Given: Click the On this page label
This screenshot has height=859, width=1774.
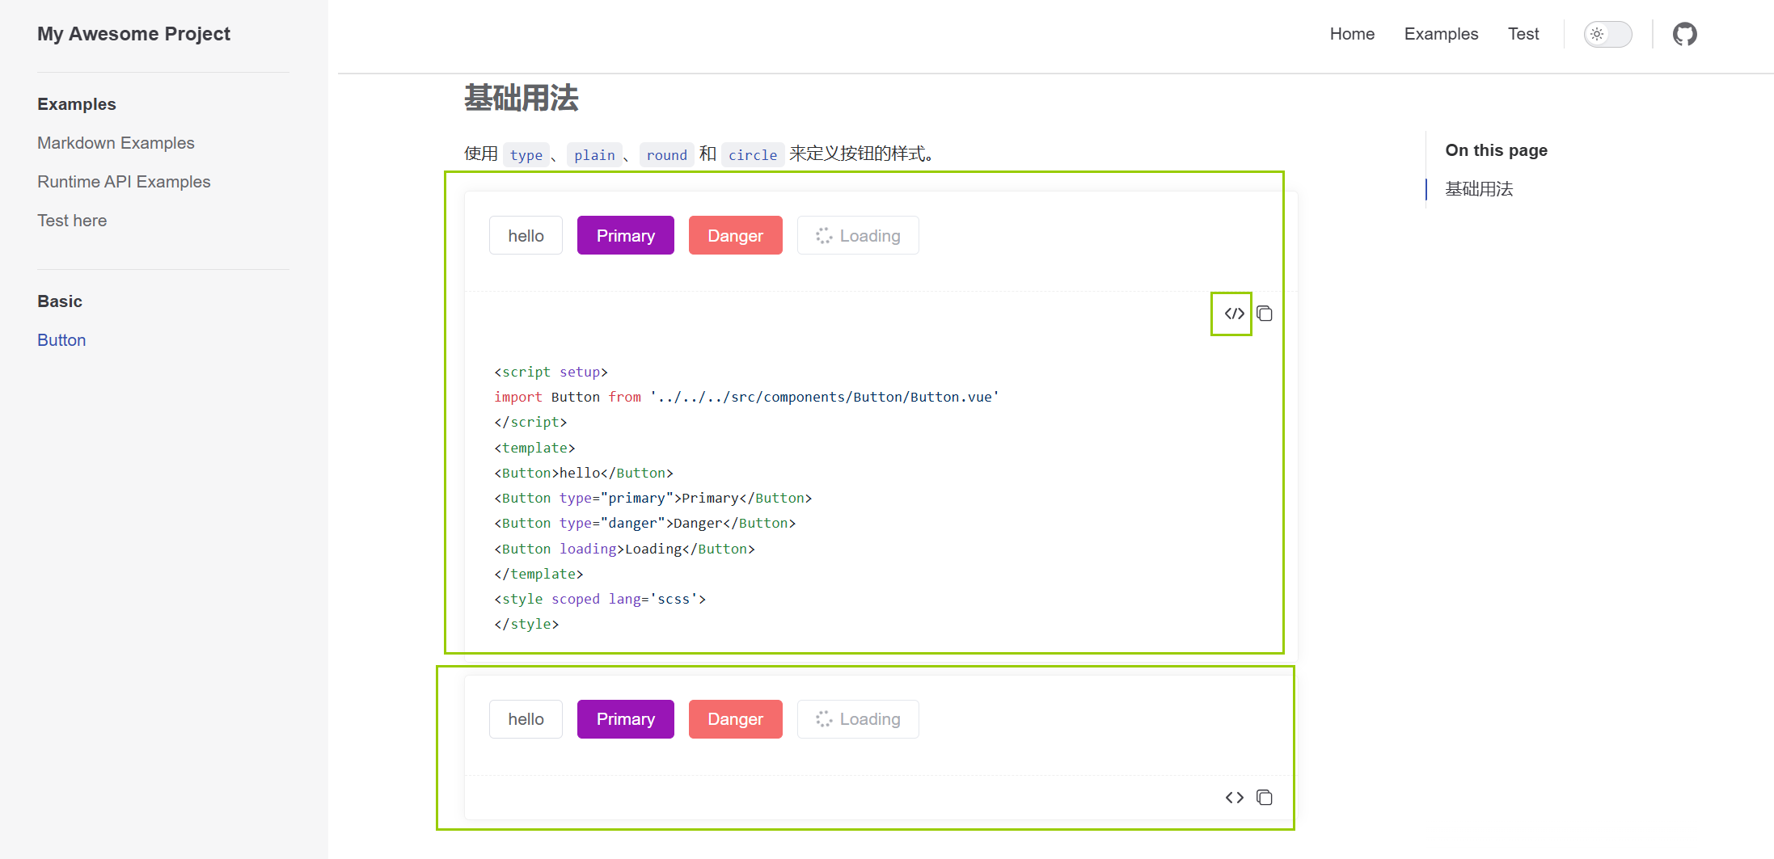Looking at the screenshot, I should point(1497,150).
